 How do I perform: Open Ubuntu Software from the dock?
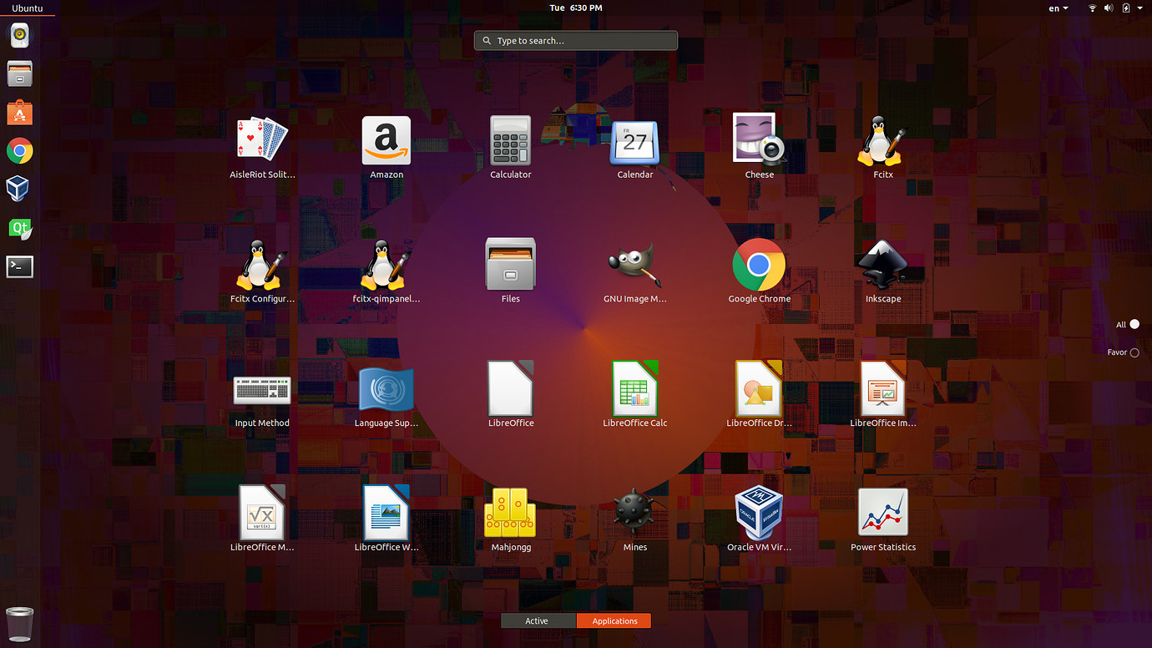[19, 112]
